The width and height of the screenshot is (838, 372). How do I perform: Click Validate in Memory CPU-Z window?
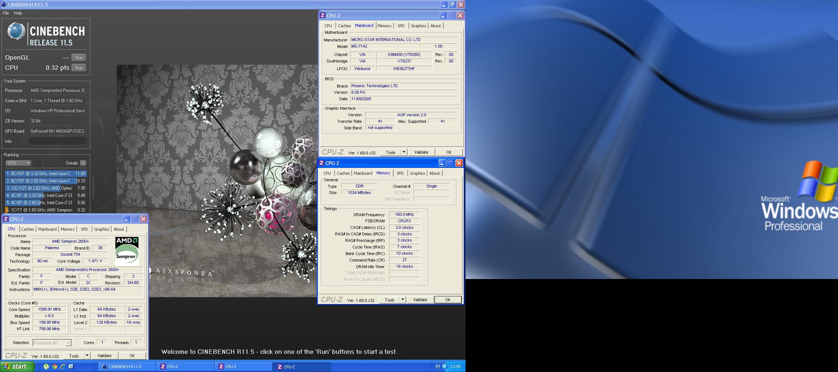click(x=420, y=300)
